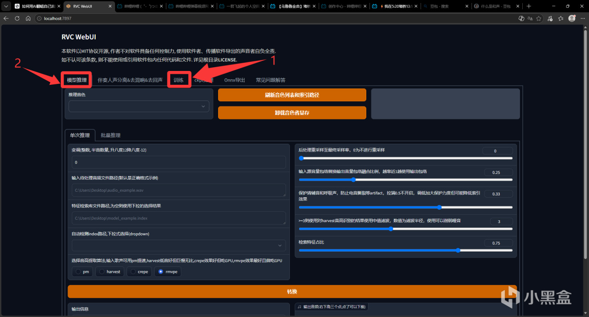Open the media control music note icon
This screenshot has width=589, height=317.
pos(550,18)
